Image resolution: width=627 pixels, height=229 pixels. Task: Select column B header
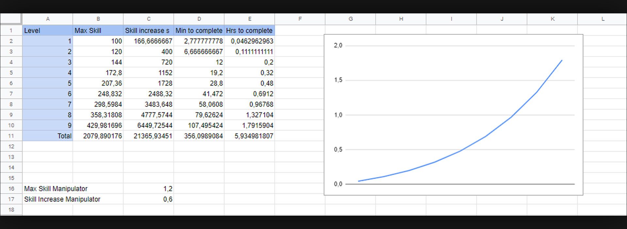click(x=98, y=19)
